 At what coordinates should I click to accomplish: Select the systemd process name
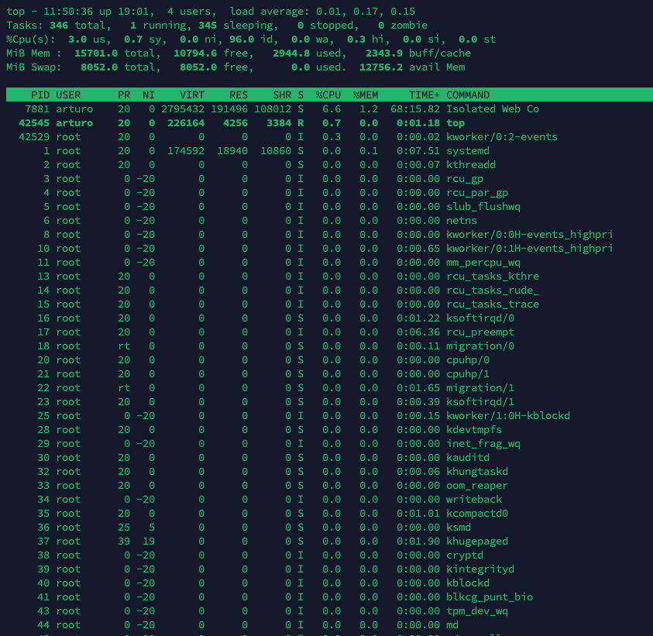[468, 151]
